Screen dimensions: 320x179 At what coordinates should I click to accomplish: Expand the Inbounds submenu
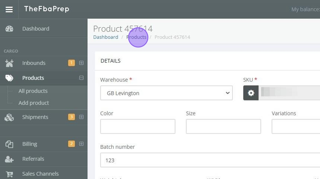point(81,63)
